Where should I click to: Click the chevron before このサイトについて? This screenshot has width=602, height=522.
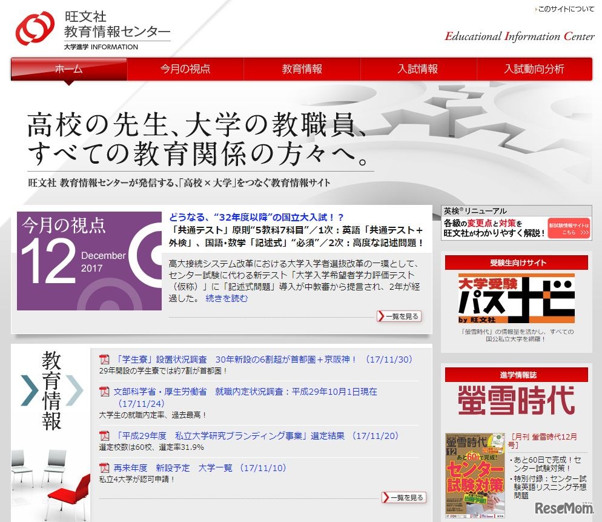tap(535, 9)
